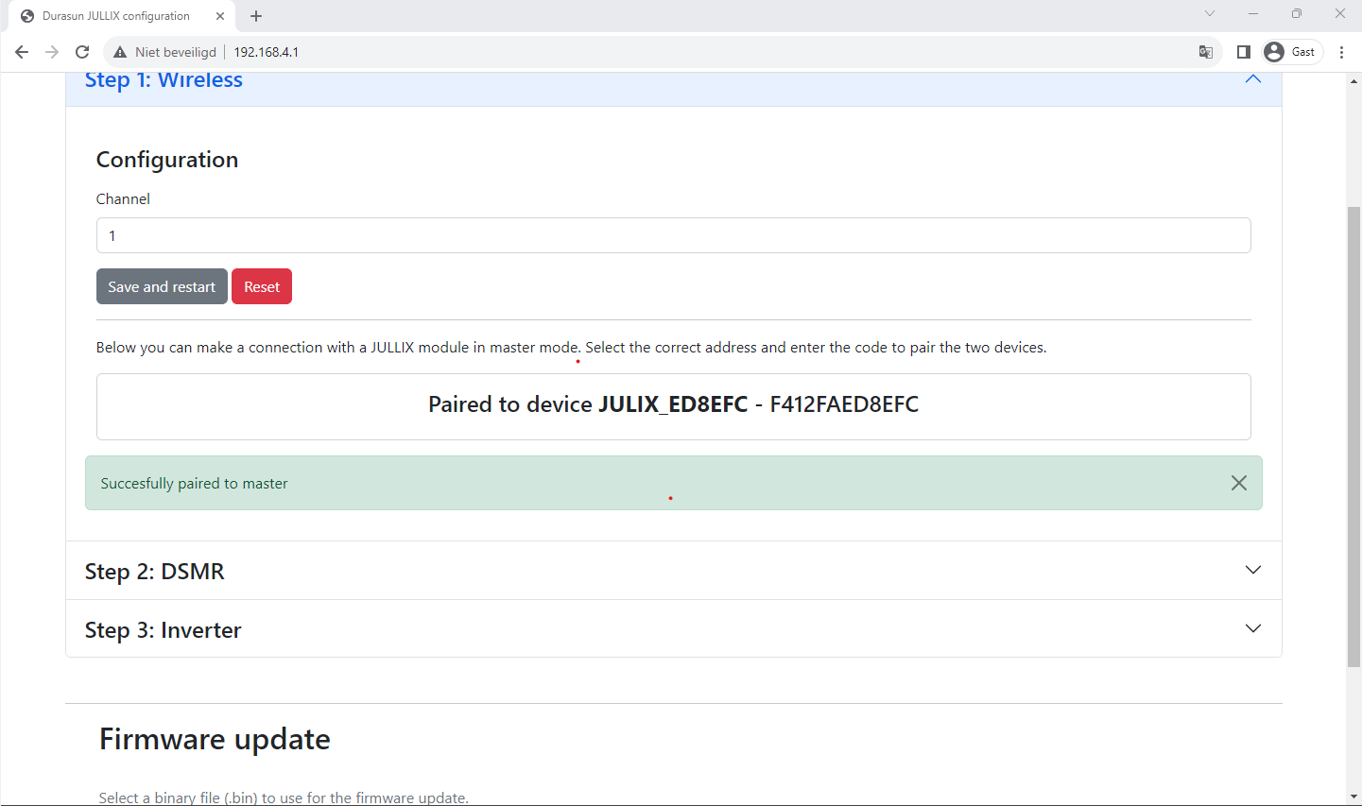Click the Step 1: Wireless header
This screenshot has height=806, width=1362.
674,89
